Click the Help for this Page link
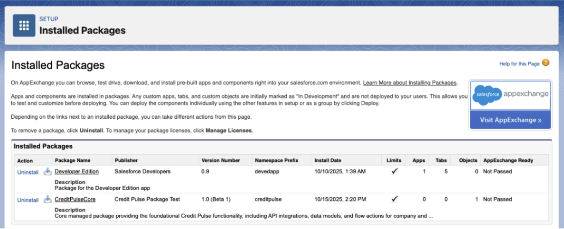The image size is (564, 229). click(519, 64)
